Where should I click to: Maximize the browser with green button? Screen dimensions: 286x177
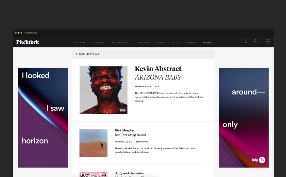click(x=21, y=33)
